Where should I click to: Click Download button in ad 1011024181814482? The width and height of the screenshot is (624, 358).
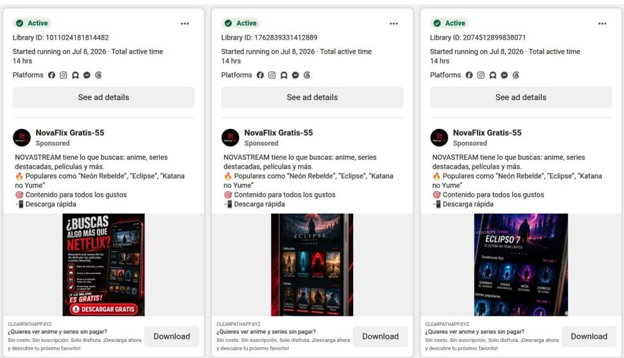click(x=171, y=336)
